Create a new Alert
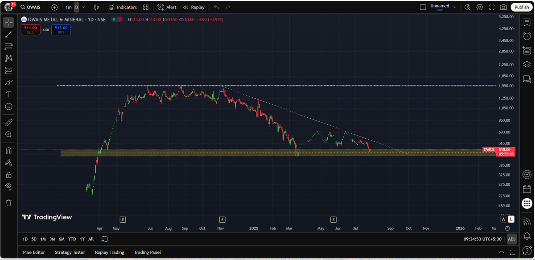The width and height of the screenshot is (535, 260). pyautogui.click(x=167, y=7)
